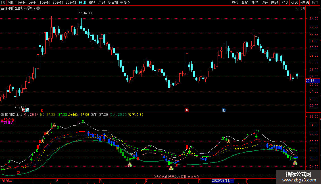The height and width of the screenshot is (184, 321).
Task: Click the 叠加 overlay button
Action: point(245,3)
